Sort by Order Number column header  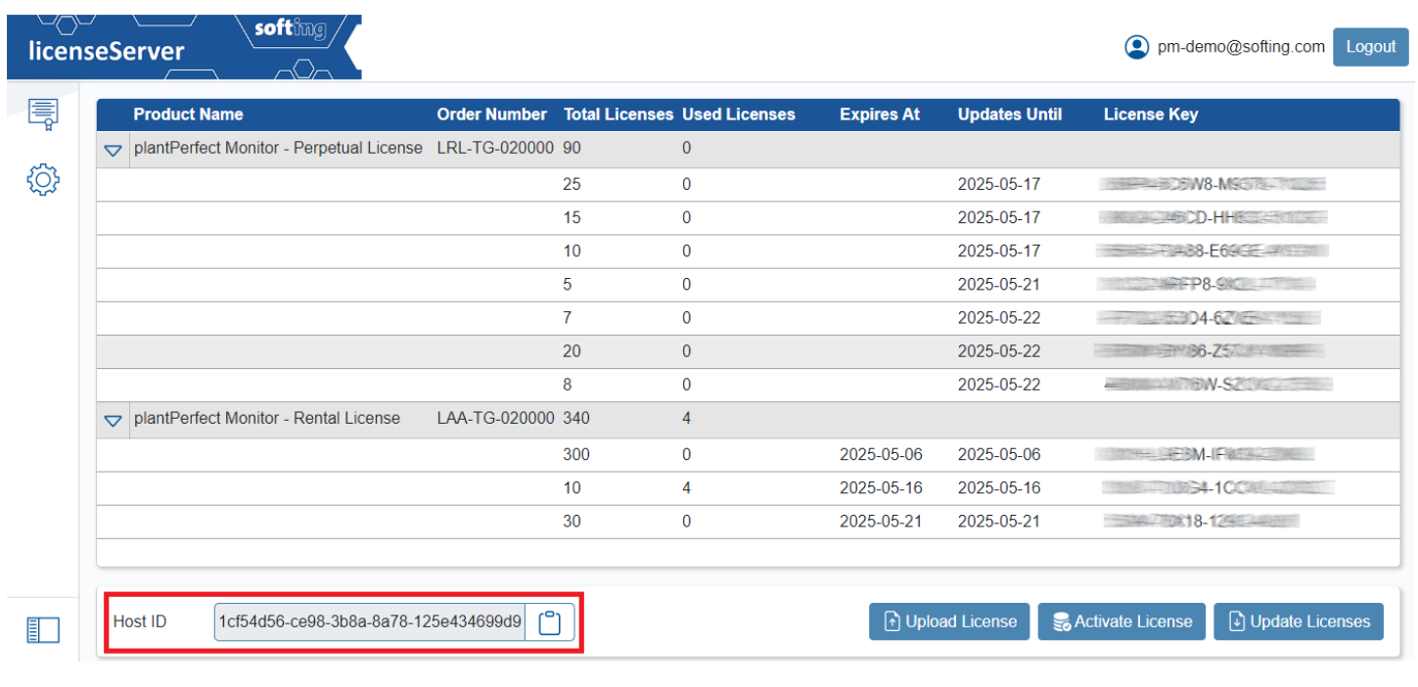(491, 114)
